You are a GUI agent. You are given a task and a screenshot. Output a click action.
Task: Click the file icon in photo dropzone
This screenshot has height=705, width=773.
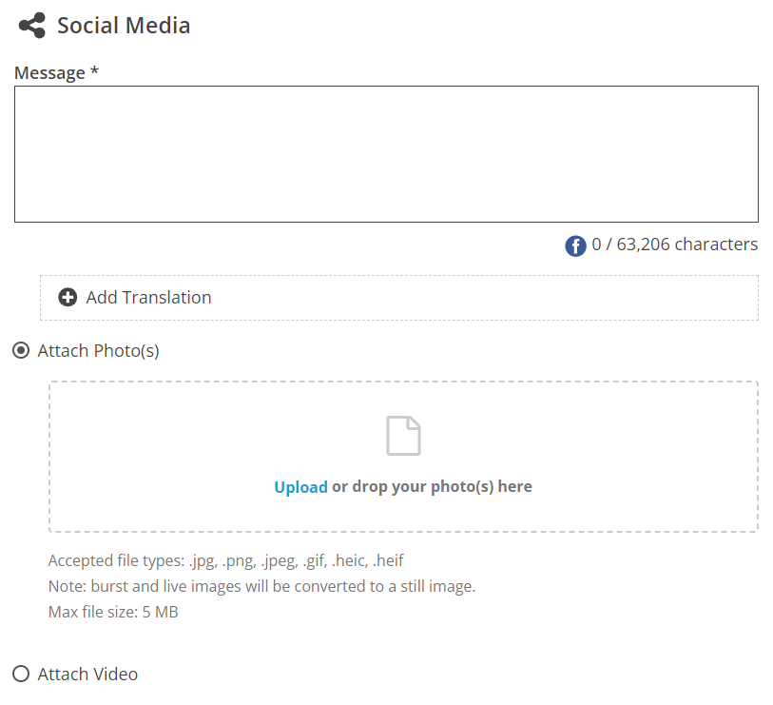tap(403, 436)
